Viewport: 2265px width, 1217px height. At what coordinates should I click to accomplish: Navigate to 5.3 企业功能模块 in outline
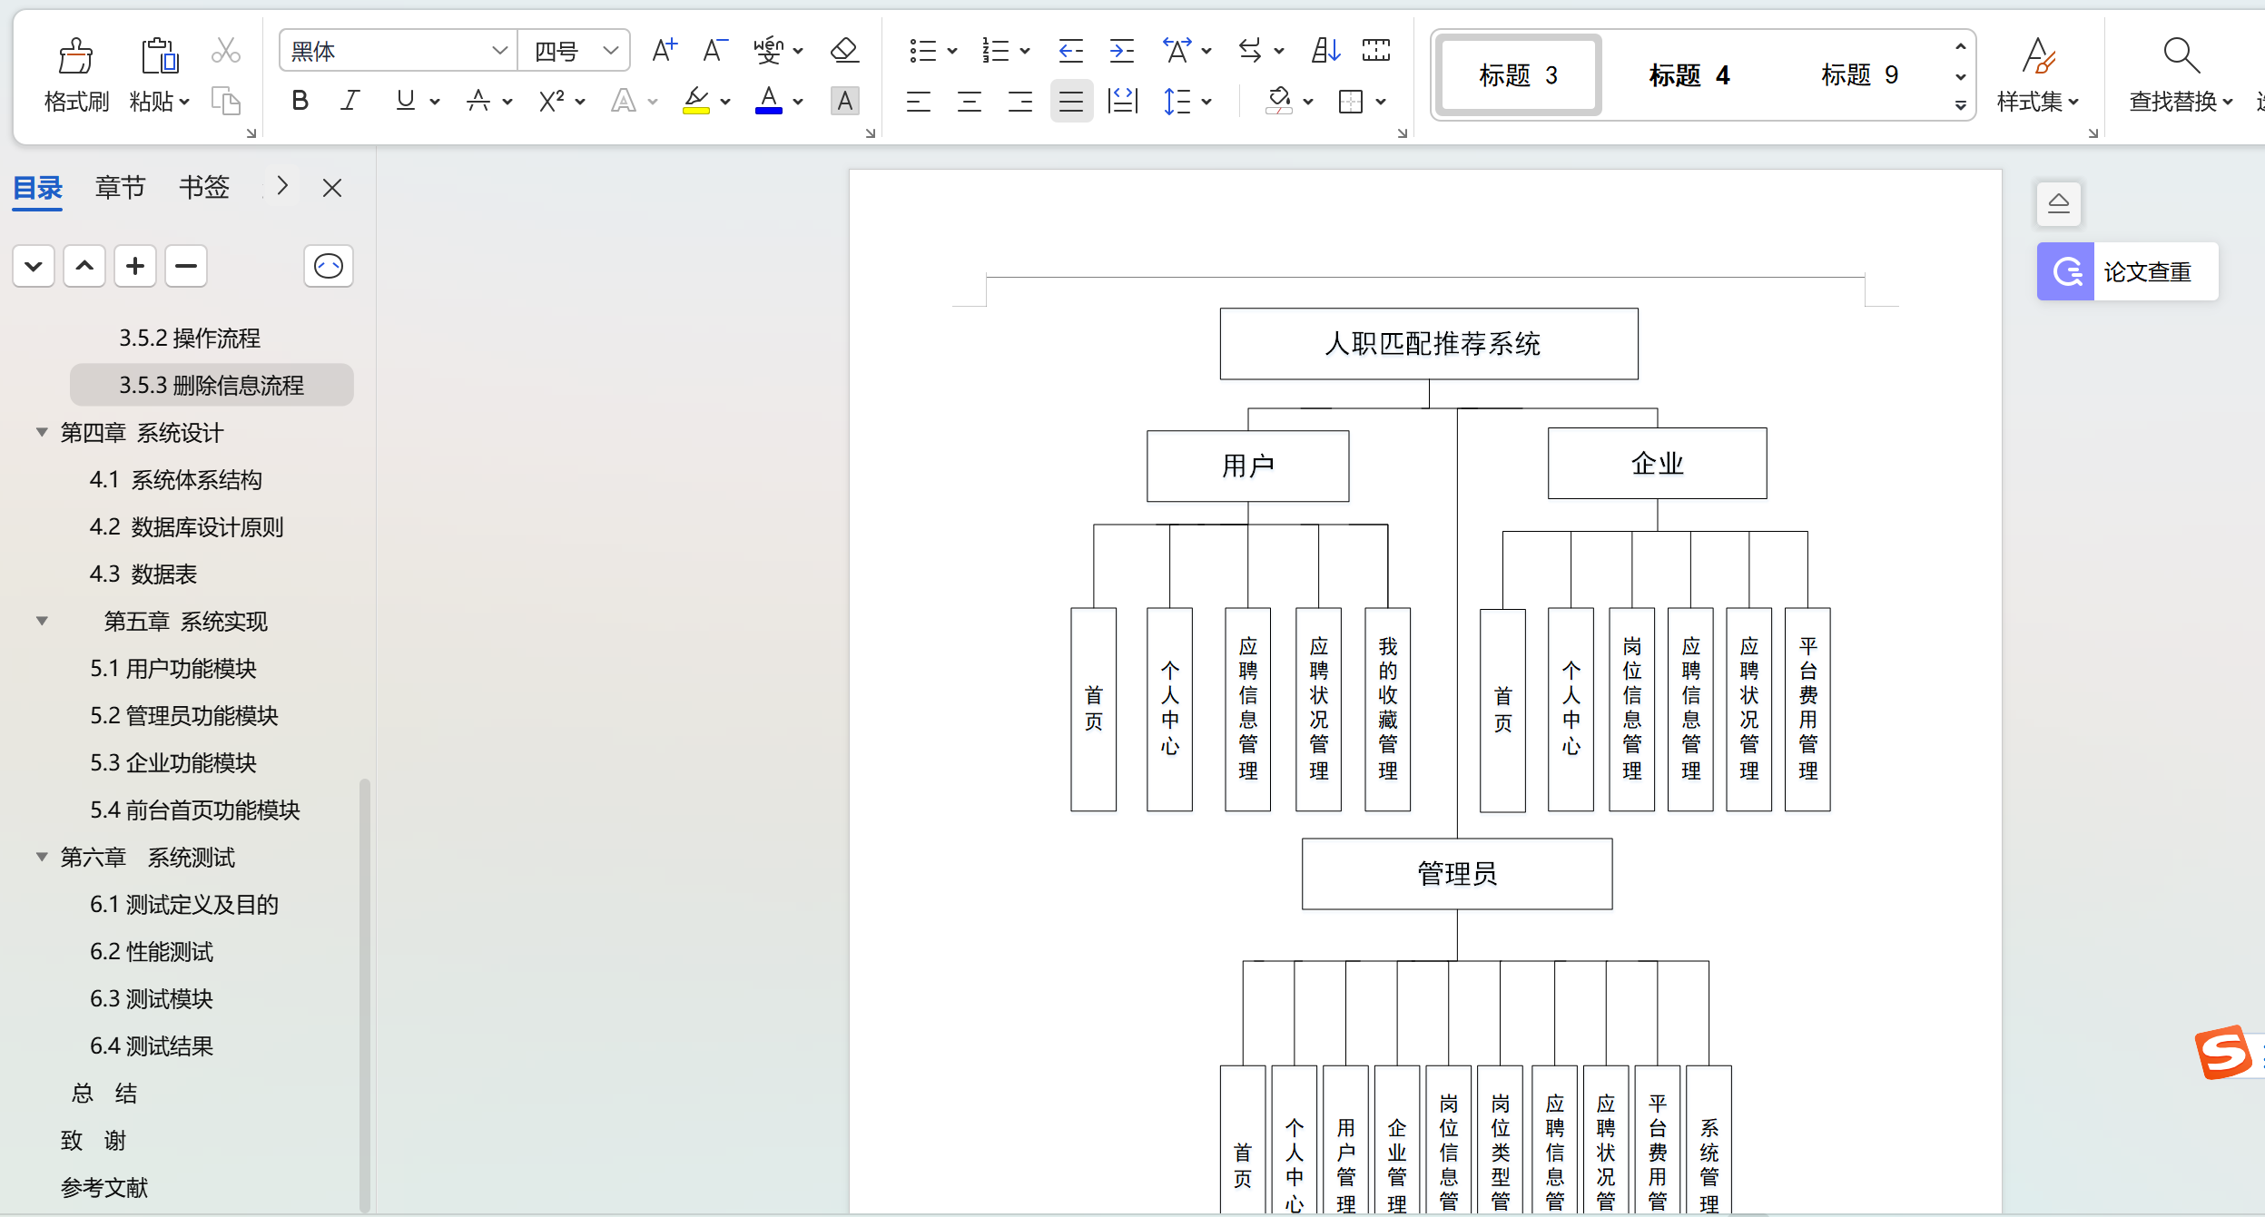point(172,763)
